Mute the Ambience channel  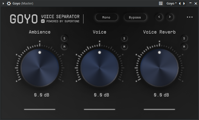click(x=64, y=46)
